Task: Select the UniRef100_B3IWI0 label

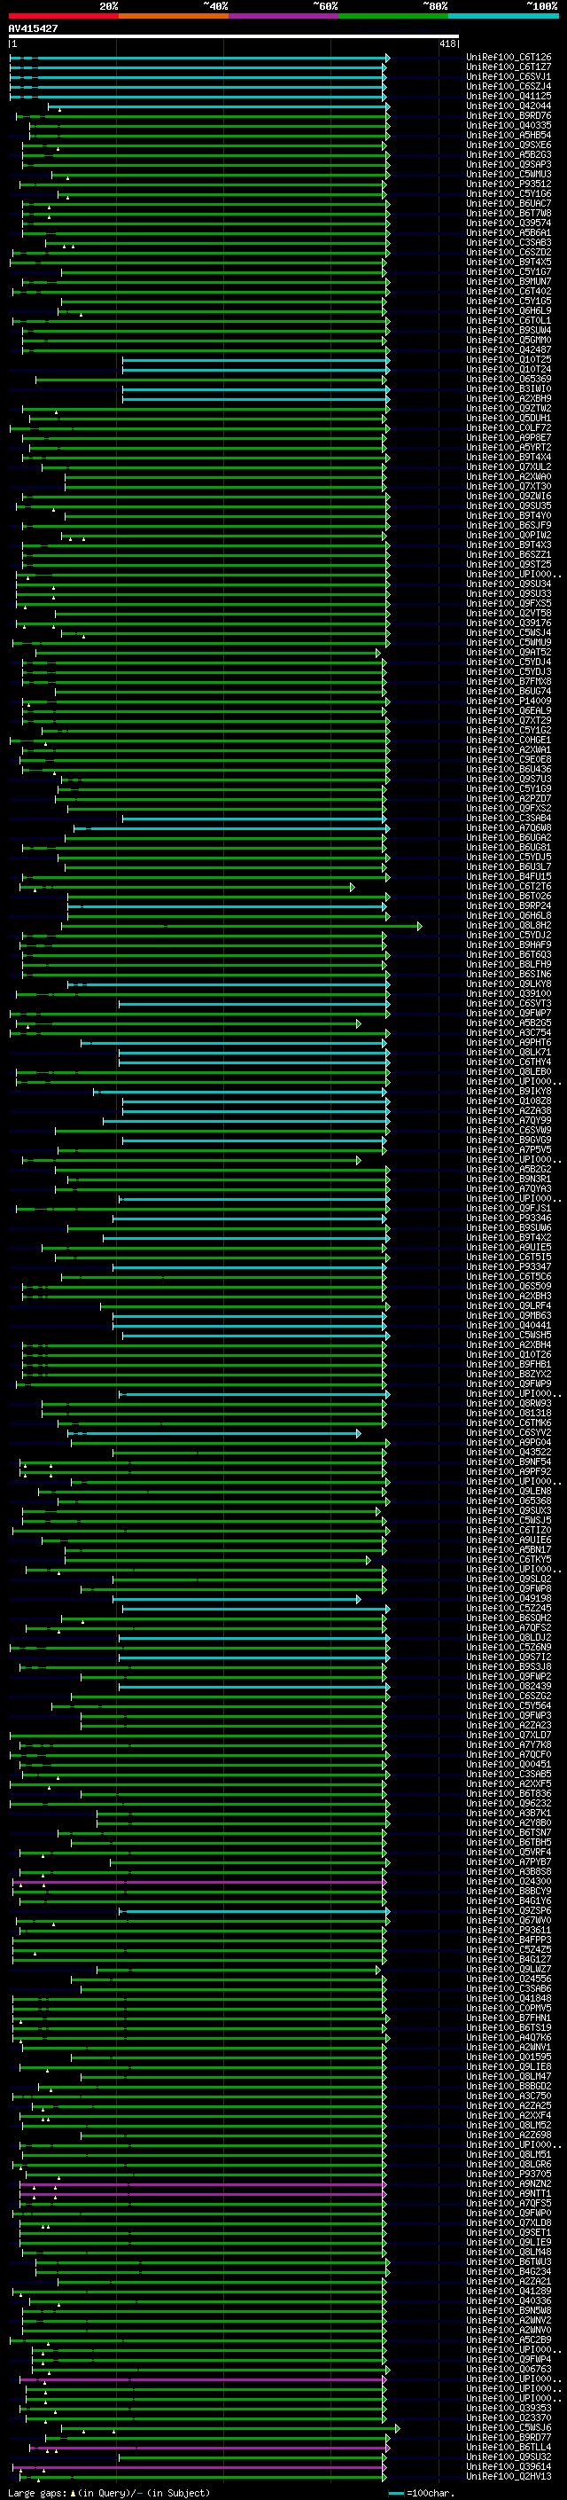Action: (x=509, y=389)
